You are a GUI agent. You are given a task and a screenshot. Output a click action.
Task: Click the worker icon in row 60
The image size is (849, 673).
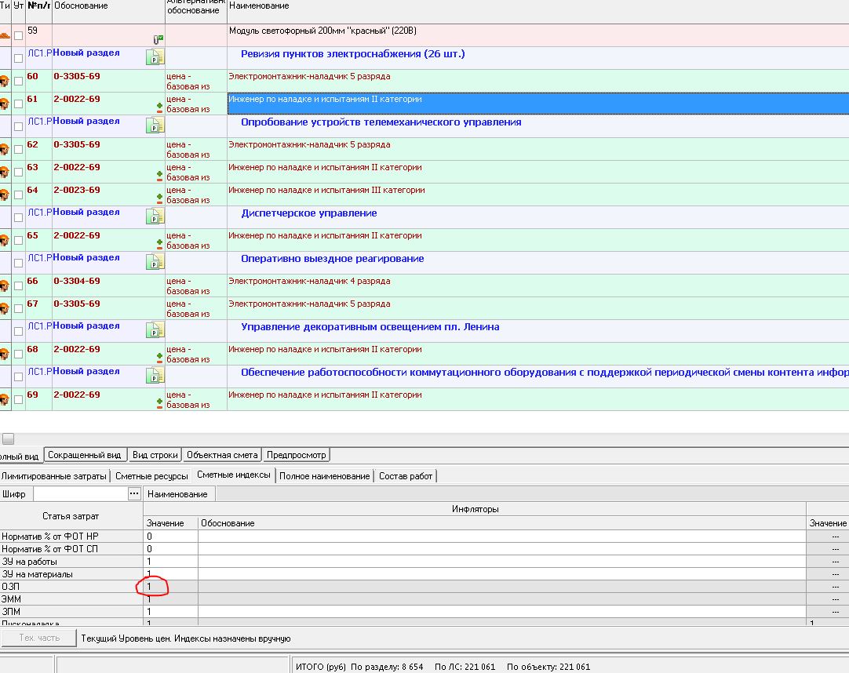tap(4, 82)
